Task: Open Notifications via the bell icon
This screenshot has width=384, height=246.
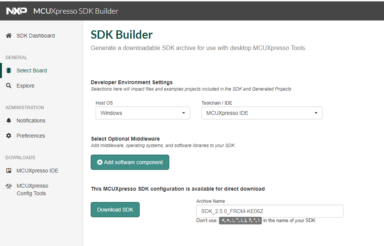Action: (x=9, y=120)
